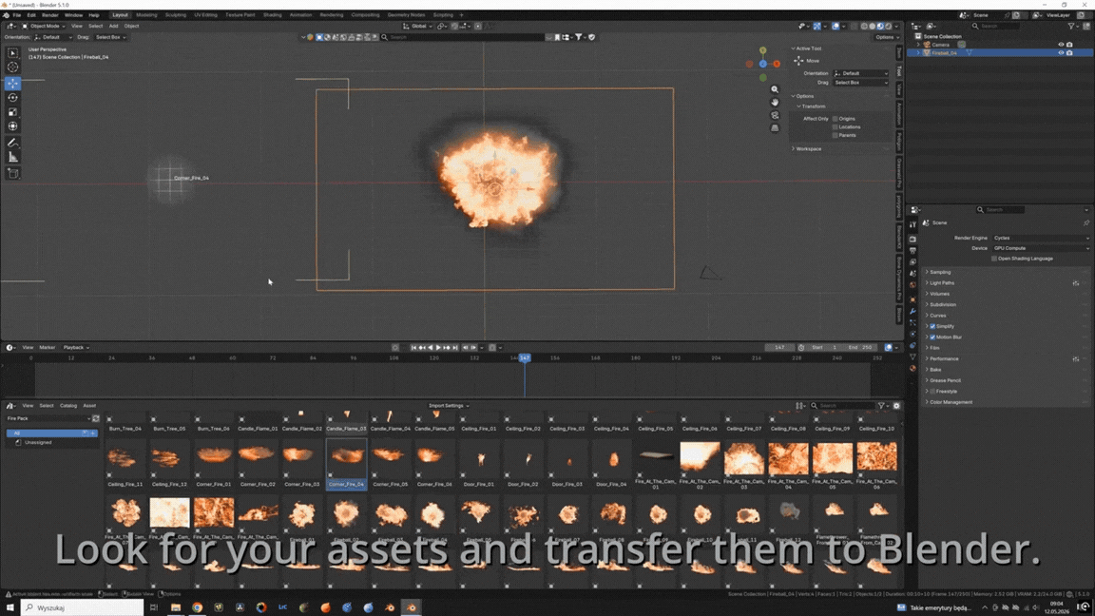Open the Device GPU Compute dropdown
This screenshot has height=616, width=1095.
coord(1041,248)
